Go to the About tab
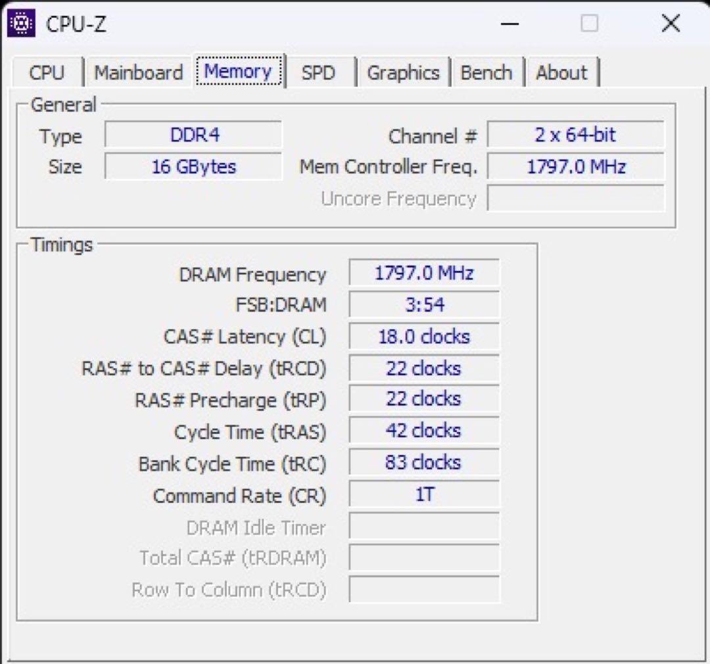The image size is (710, 664). point(561,72)
